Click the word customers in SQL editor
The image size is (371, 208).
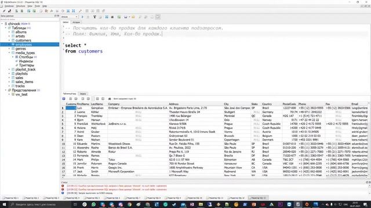[90, 51]
